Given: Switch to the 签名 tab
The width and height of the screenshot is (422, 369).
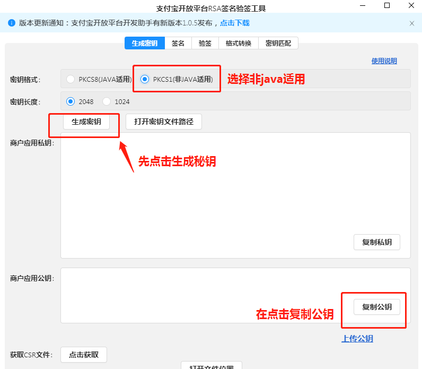Looking at the screenshot, I should pos(178,43).
